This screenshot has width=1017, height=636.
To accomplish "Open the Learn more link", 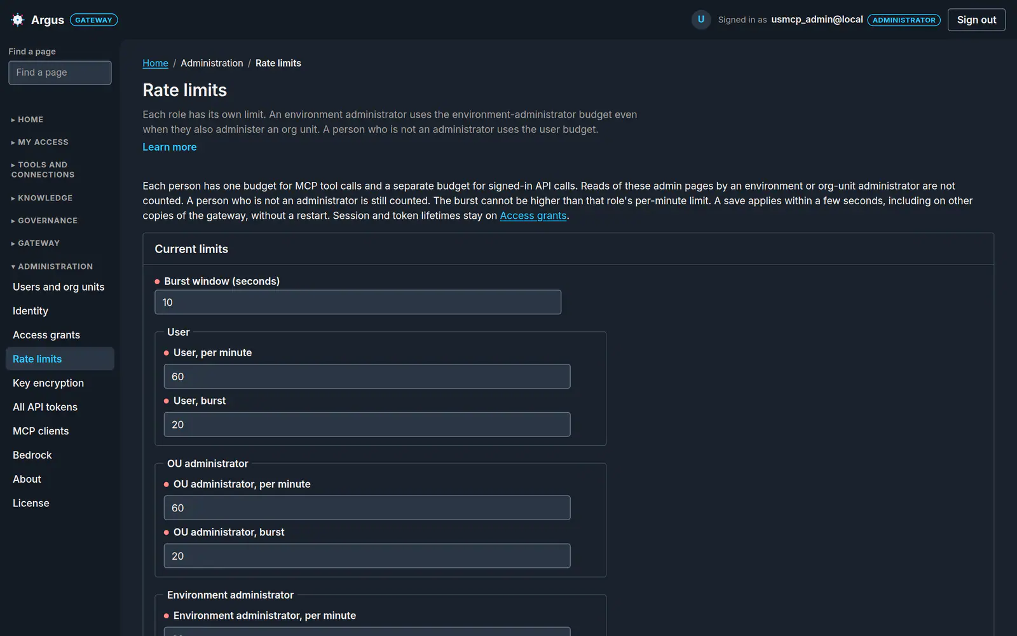I will tap(170, 147).
